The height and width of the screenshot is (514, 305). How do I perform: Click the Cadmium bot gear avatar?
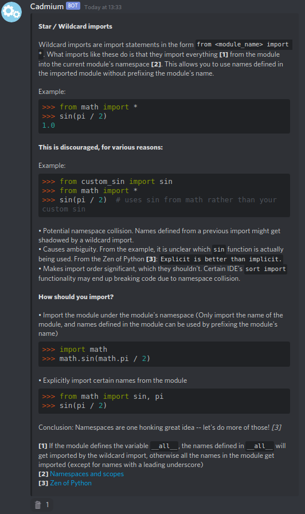(x=11, y=12)
